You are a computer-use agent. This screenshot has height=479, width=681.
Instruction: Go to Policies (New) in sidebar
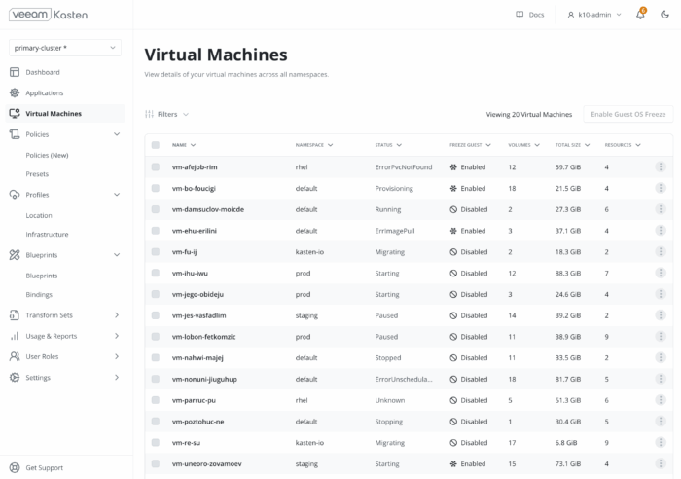click(47, 155)
